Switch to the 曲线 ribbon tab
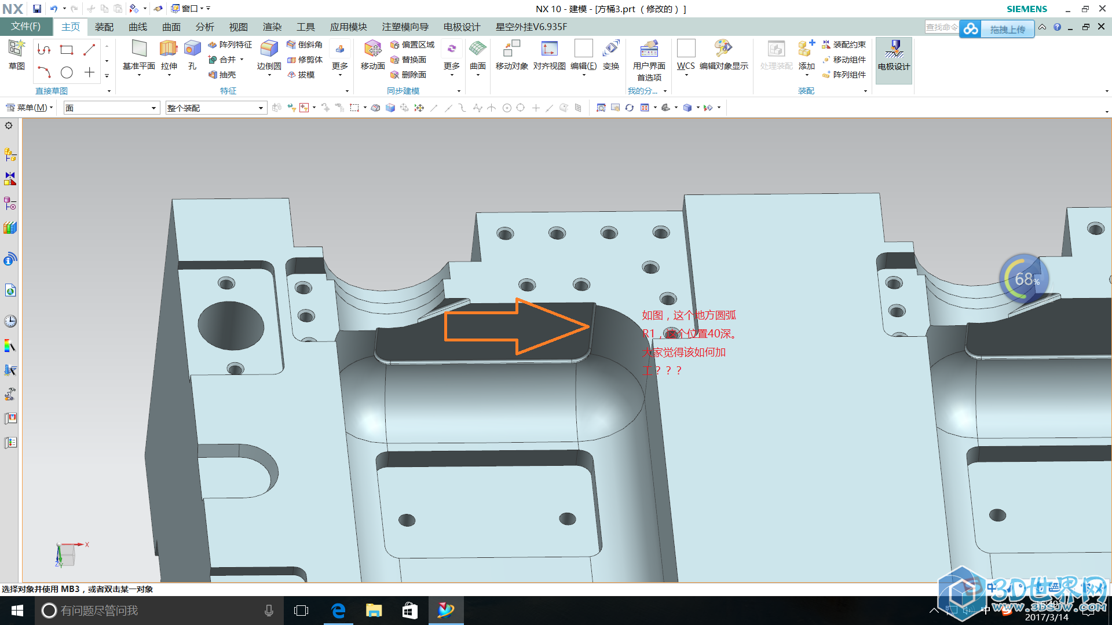This screenshot has width=1112, height=625. pos(138,27)
